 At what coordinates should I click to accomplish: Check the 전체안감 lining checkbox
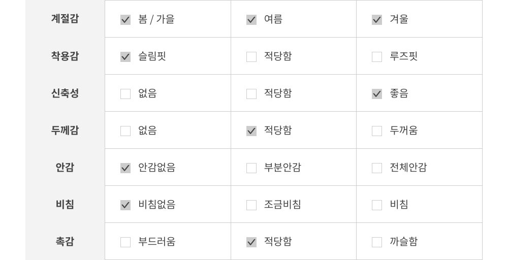tap(377, 168)
